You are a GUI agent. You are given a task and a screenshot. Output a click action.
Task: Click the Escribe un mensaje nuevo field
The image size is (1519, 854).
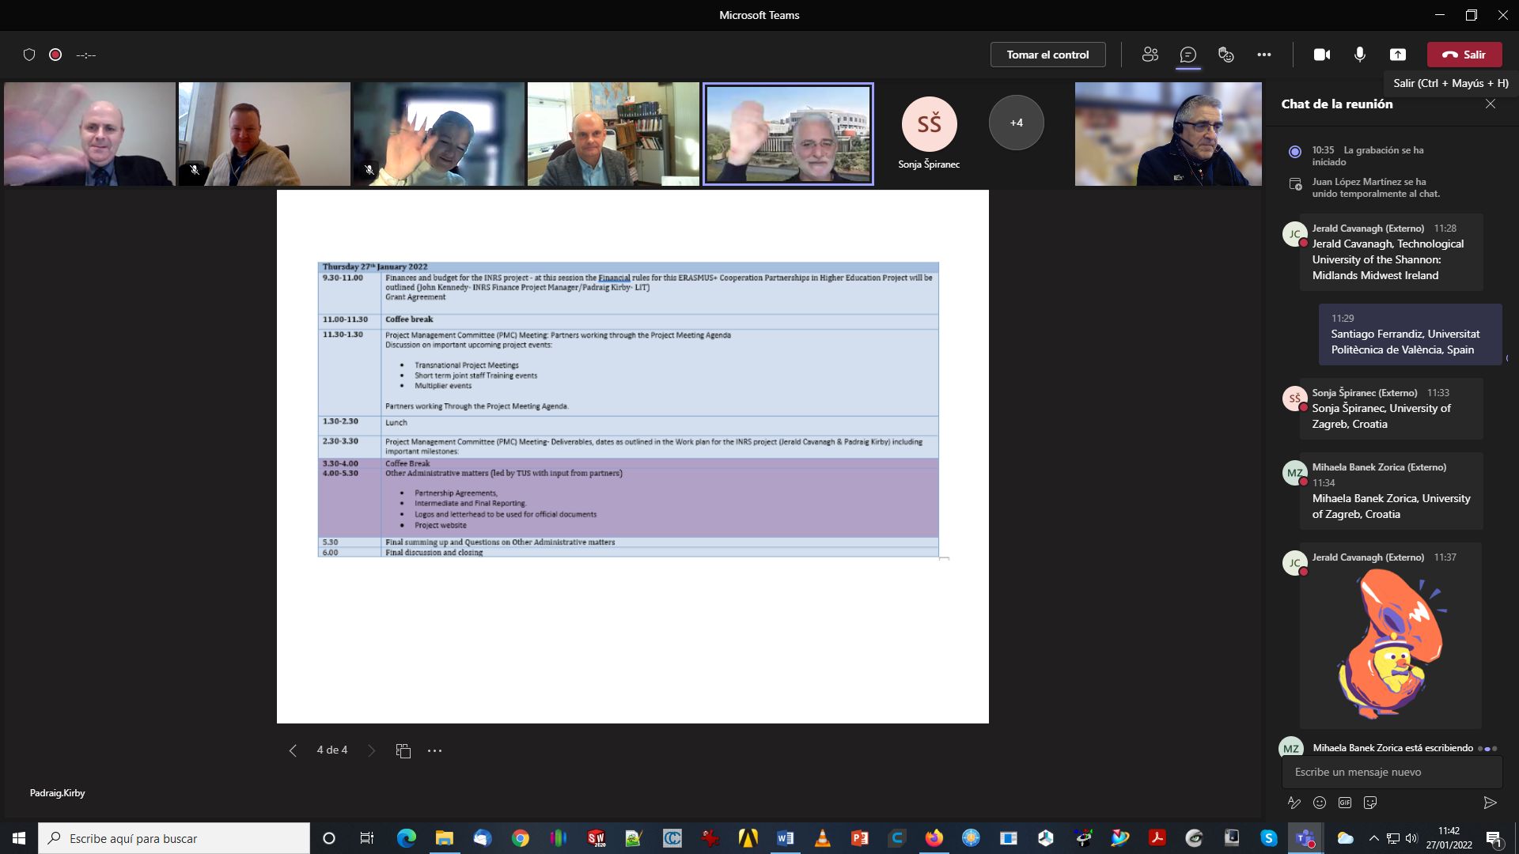pyautogui.click(x=1391, y=772)
